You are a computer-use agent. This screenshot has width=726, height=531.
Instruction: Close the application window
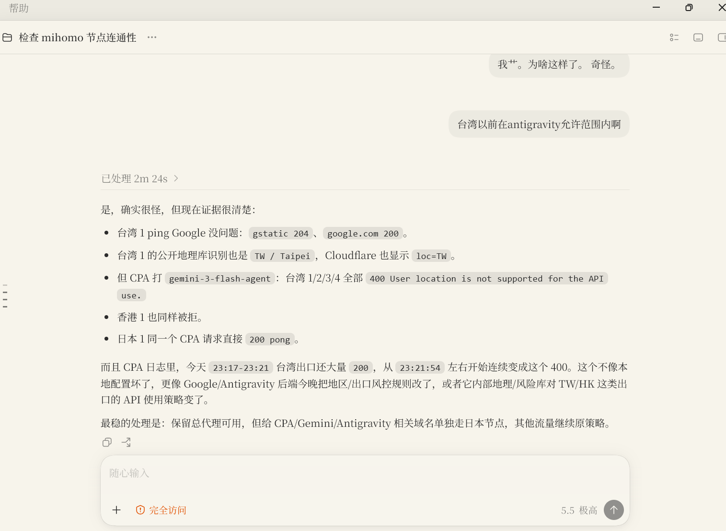click(x=721, y=7)
